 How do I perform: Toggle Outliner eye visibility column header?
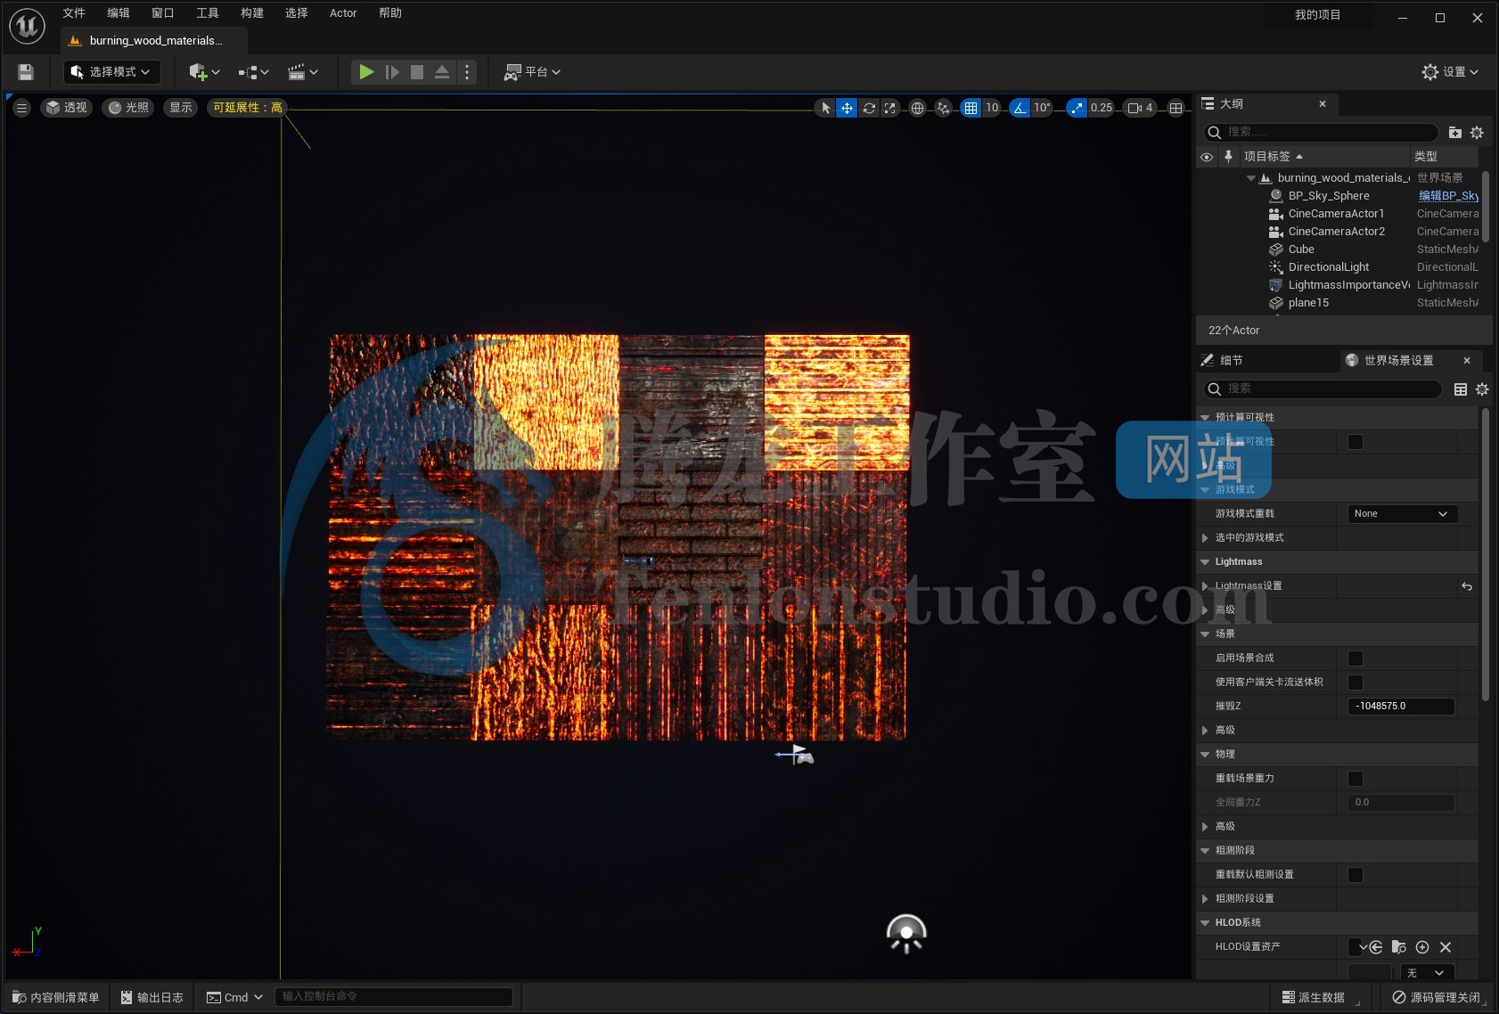point(1207,157)
